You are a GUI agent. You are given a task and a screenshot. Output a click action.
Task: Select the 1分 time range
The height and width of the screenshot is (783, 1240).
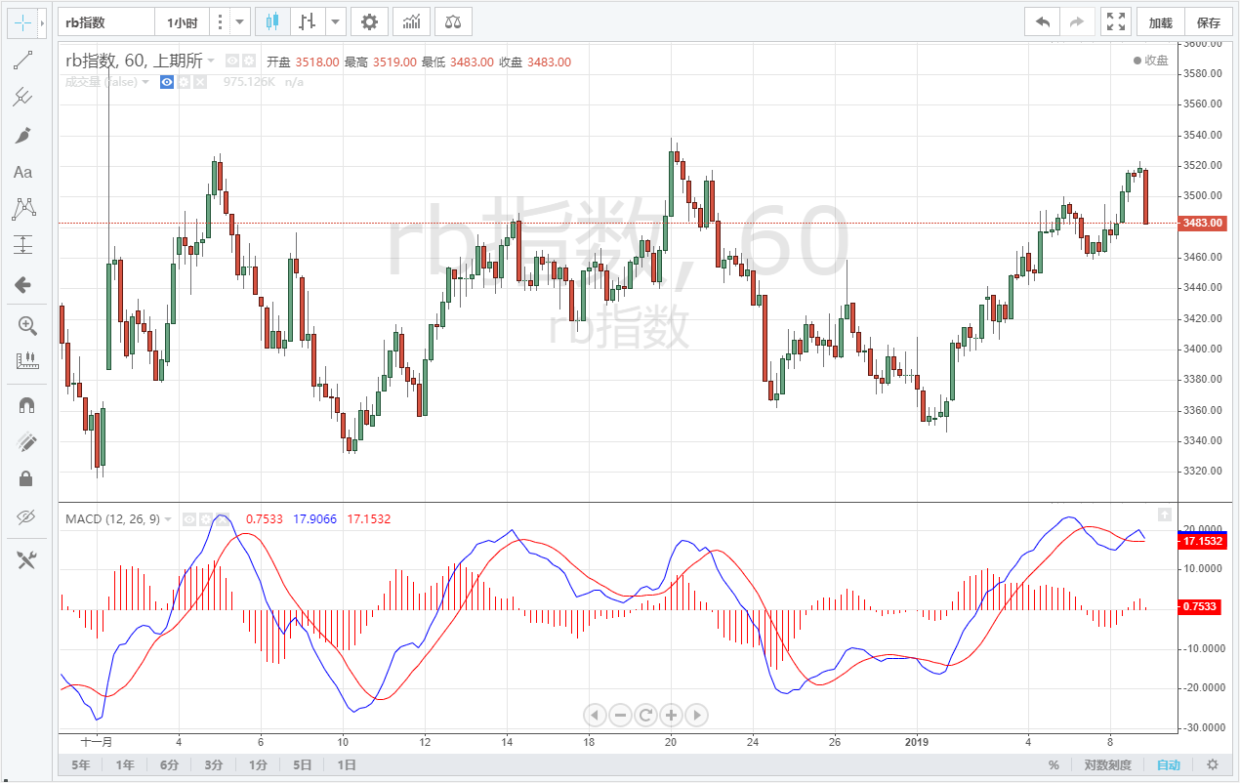coord(258,765)
